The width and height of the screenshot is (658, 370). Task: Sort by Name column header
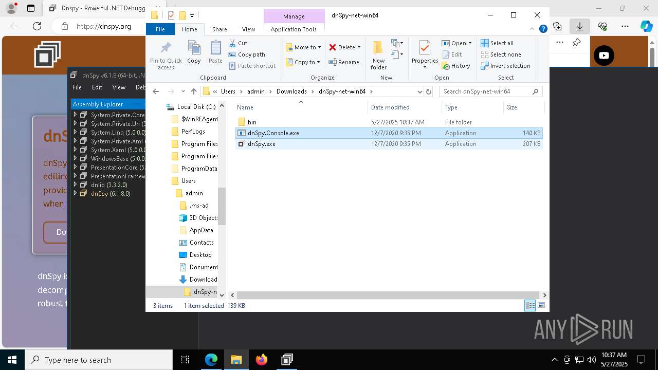click(x=301, y=107)
